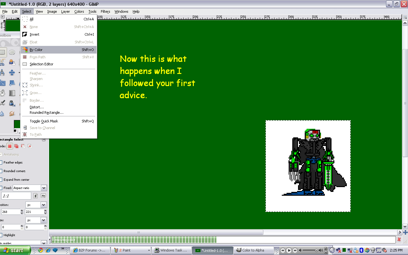Select the Ink tool
Screen dimensions: 408x255
[x=12, y=103]
